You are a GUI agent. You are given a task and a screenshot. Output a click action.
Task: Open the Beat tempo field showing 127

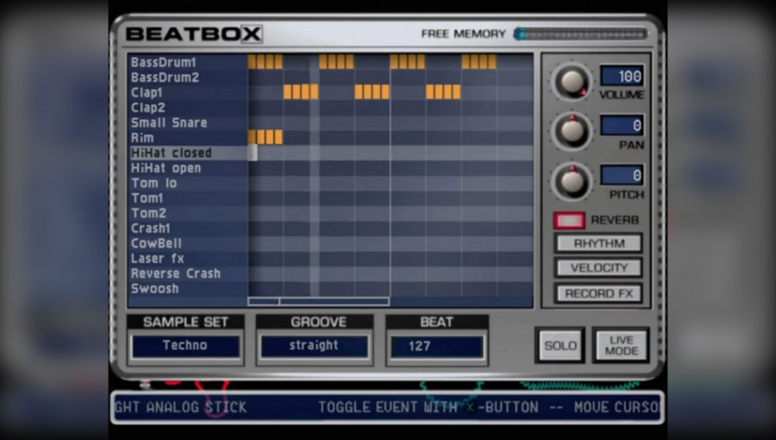(437, 346)
